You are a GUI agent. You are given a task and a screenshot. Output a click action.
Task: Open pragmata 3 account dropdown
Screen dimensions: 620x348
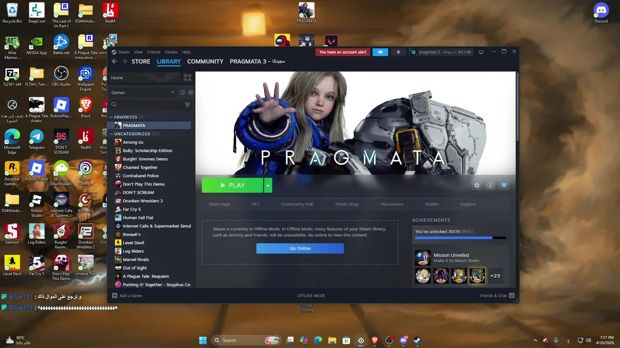[x=441, y=52]
